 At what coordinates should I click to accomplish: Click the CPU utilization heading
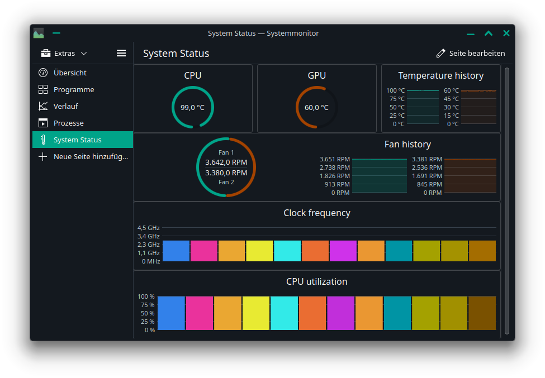click(316, 281)
